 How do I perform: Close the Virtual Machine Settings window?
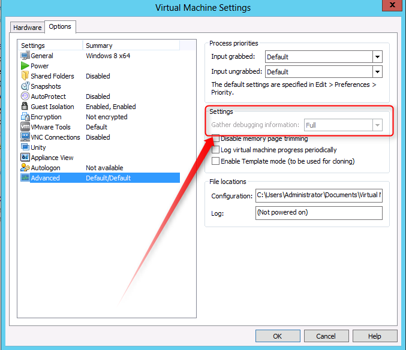(392, 5)
